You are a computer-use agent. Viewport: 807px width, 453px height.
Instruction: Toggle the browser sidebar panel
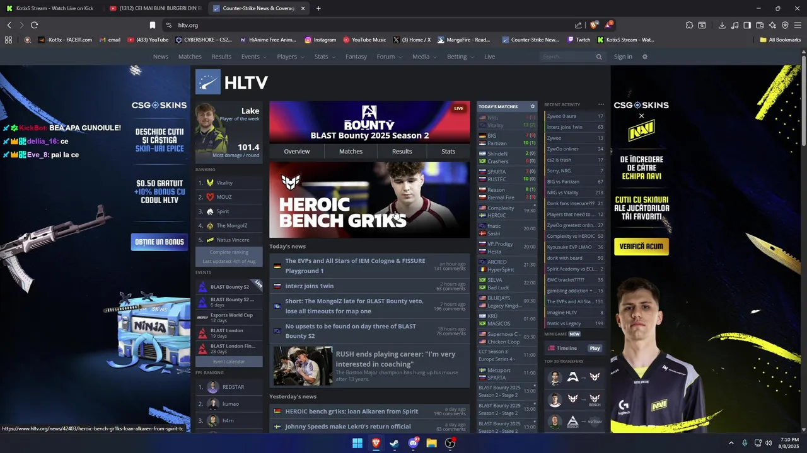point(747,25)
